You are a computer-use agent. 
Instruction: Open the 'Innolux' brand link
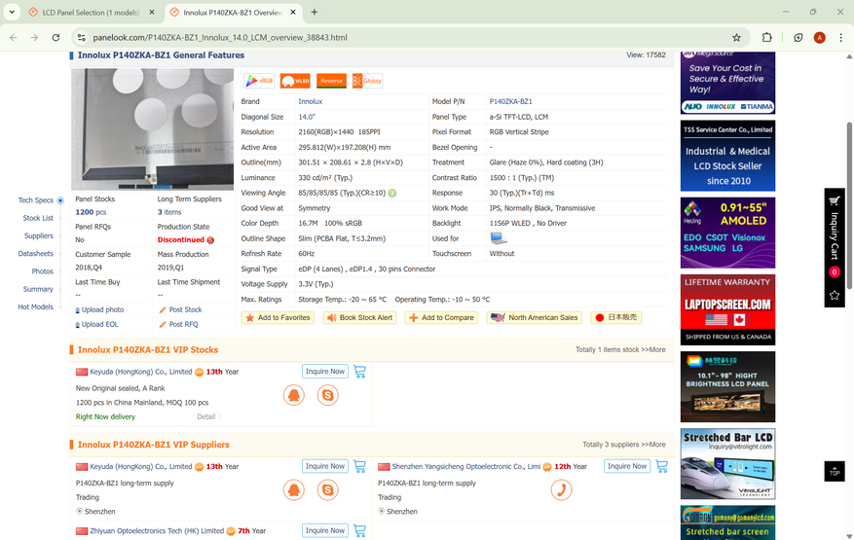tap(311, 102)
